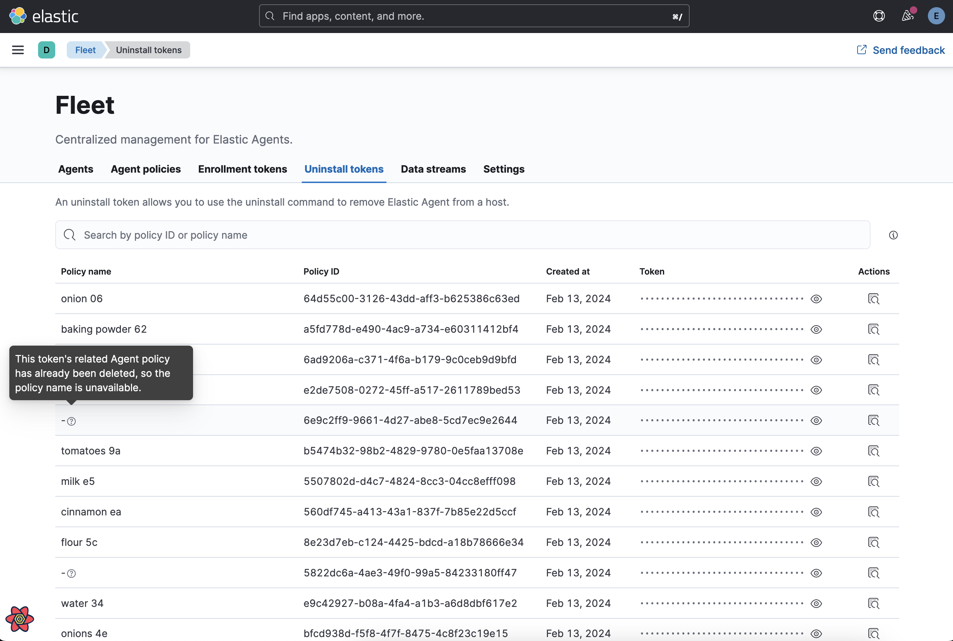Image resolution: width=953 pixels, height=641 pixels.
Task: View uninstall command for tomatoes 9a
Action: tap(873, 451)
